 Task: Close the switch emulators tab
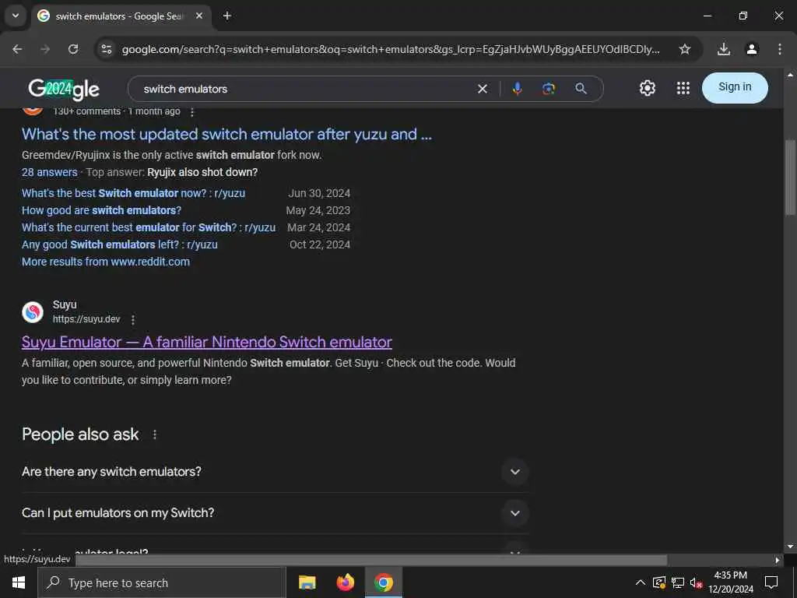(x=199, y=16)
